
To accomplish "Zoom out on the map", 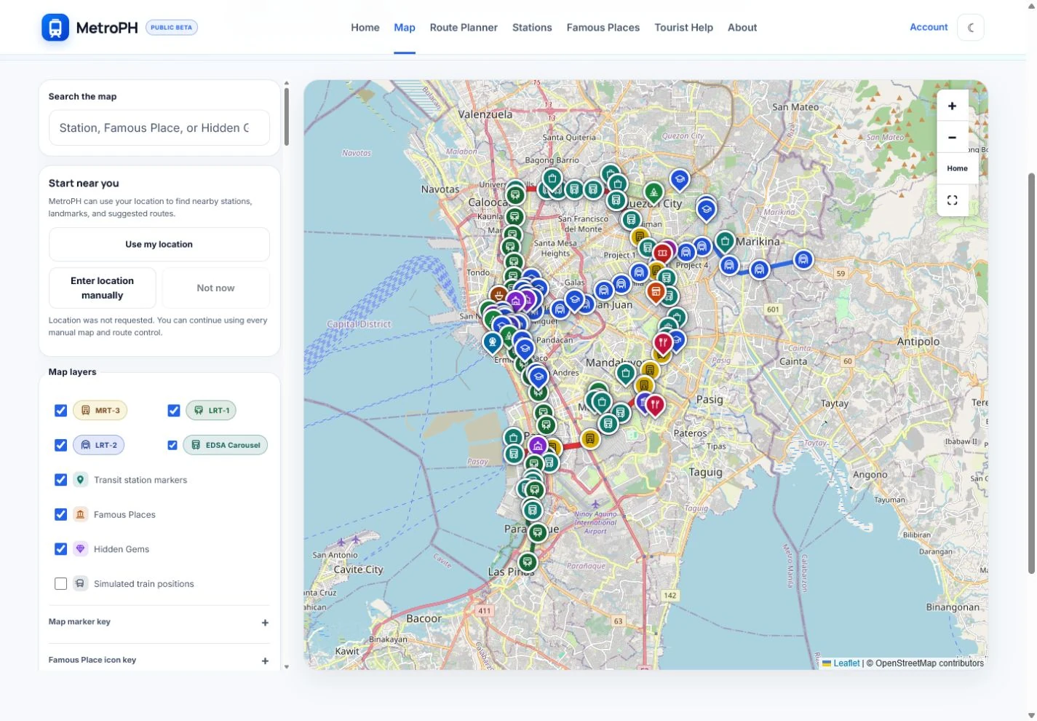I will (952, 138).
